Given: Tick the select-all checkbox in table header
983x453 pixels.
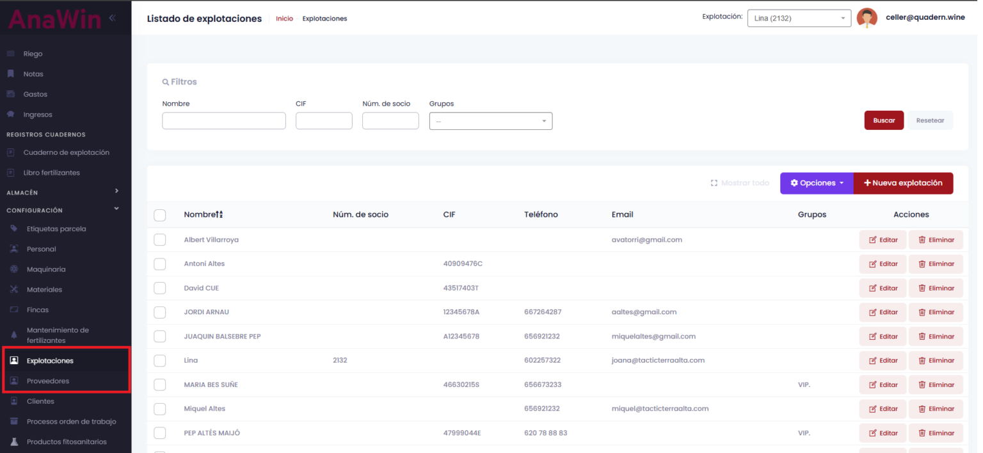Looking at the screenshot, I should (x=160, y=215).
